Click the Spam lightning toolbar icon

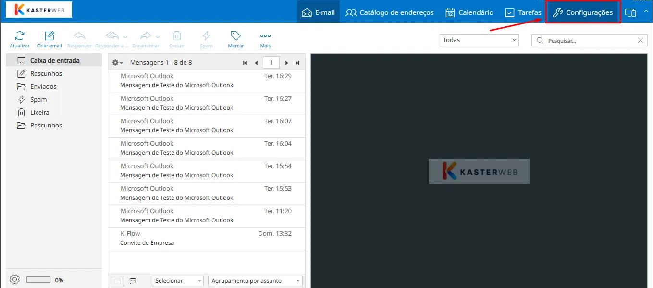pyautogui.click(x=206, y=36)
